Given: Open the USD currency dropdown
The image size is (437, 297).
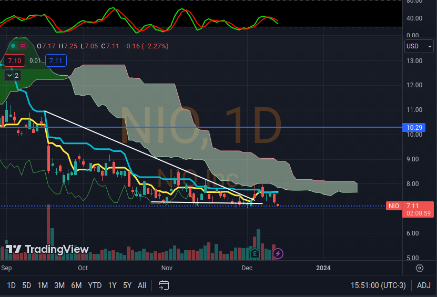Looking at the screenshot, I should pyautogui.click(x=419, y=46).
